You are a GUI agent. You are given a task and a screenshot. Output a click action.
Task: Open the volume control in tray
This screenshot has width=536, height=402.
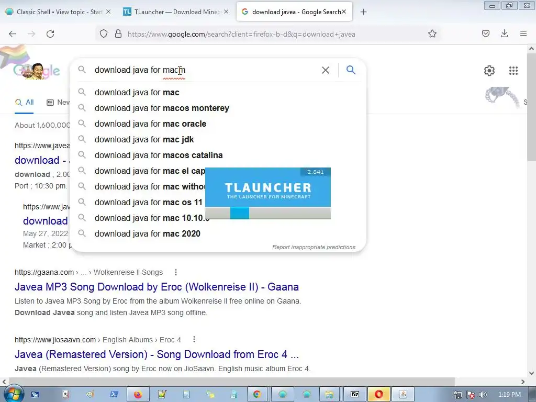(x=483, y=395)
